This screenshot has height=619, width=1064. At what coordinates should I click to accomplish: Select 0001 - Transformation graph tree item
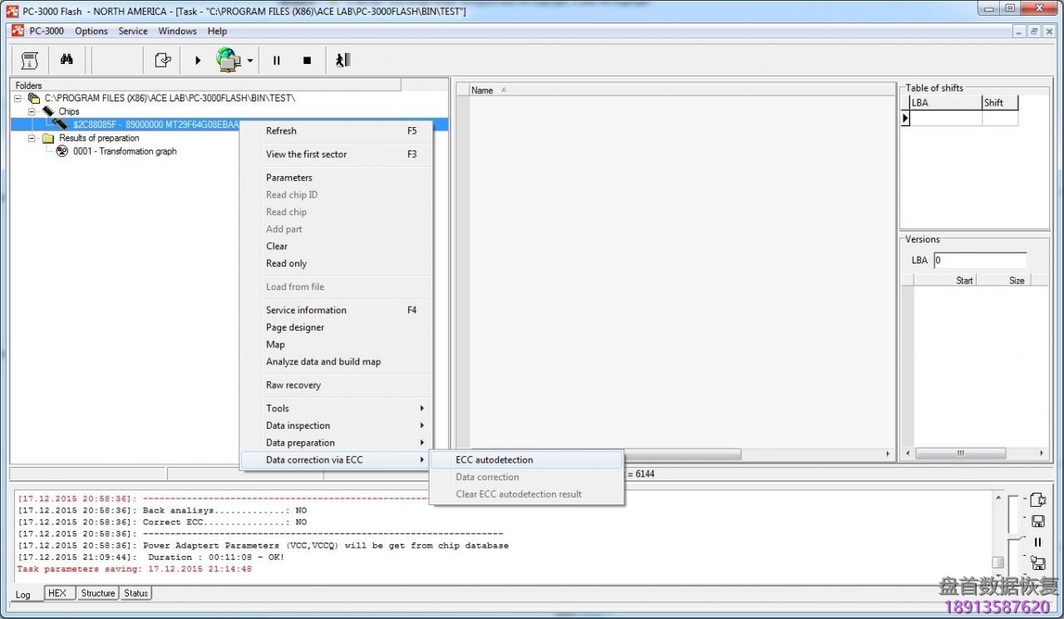(x=125, y=151)
